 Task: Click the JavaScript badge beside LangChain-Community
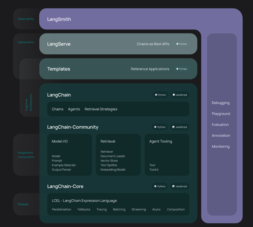tap(180, 127)
